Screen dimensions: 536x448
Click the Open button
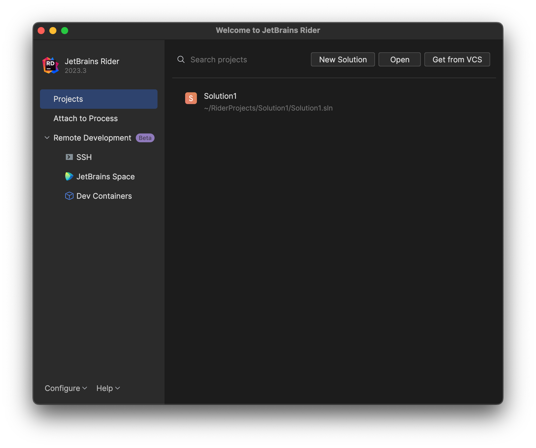[400, 60]
